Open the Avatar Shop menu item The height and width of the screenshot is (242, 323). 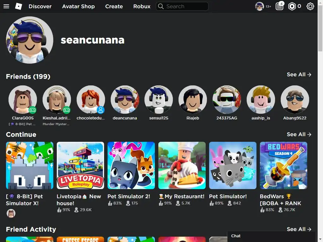[x=79, y=6]
